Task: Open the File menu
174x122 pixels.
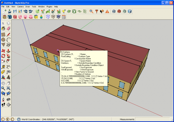Action: pyautogui.click(x=3, y=7)
